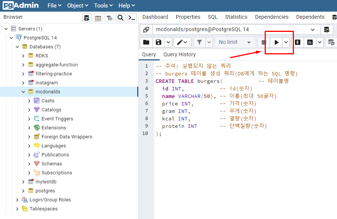The image size is (337, 219).
Task: Click new query tool icon beside connection bar
Action: 327,30
